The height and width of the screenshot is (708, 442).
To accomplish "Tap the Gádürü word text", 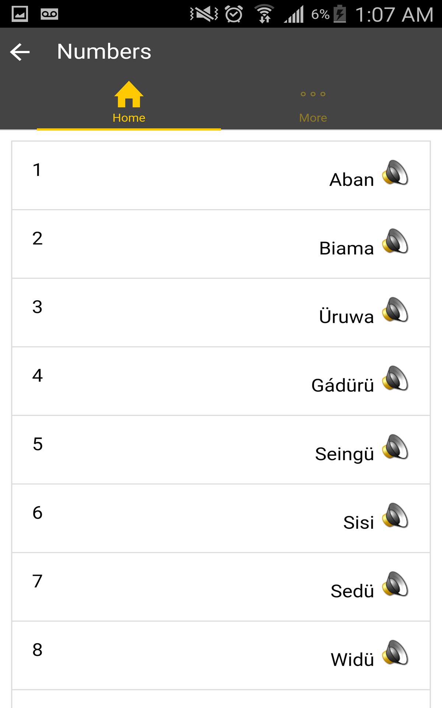I will (x=343, y=386).
